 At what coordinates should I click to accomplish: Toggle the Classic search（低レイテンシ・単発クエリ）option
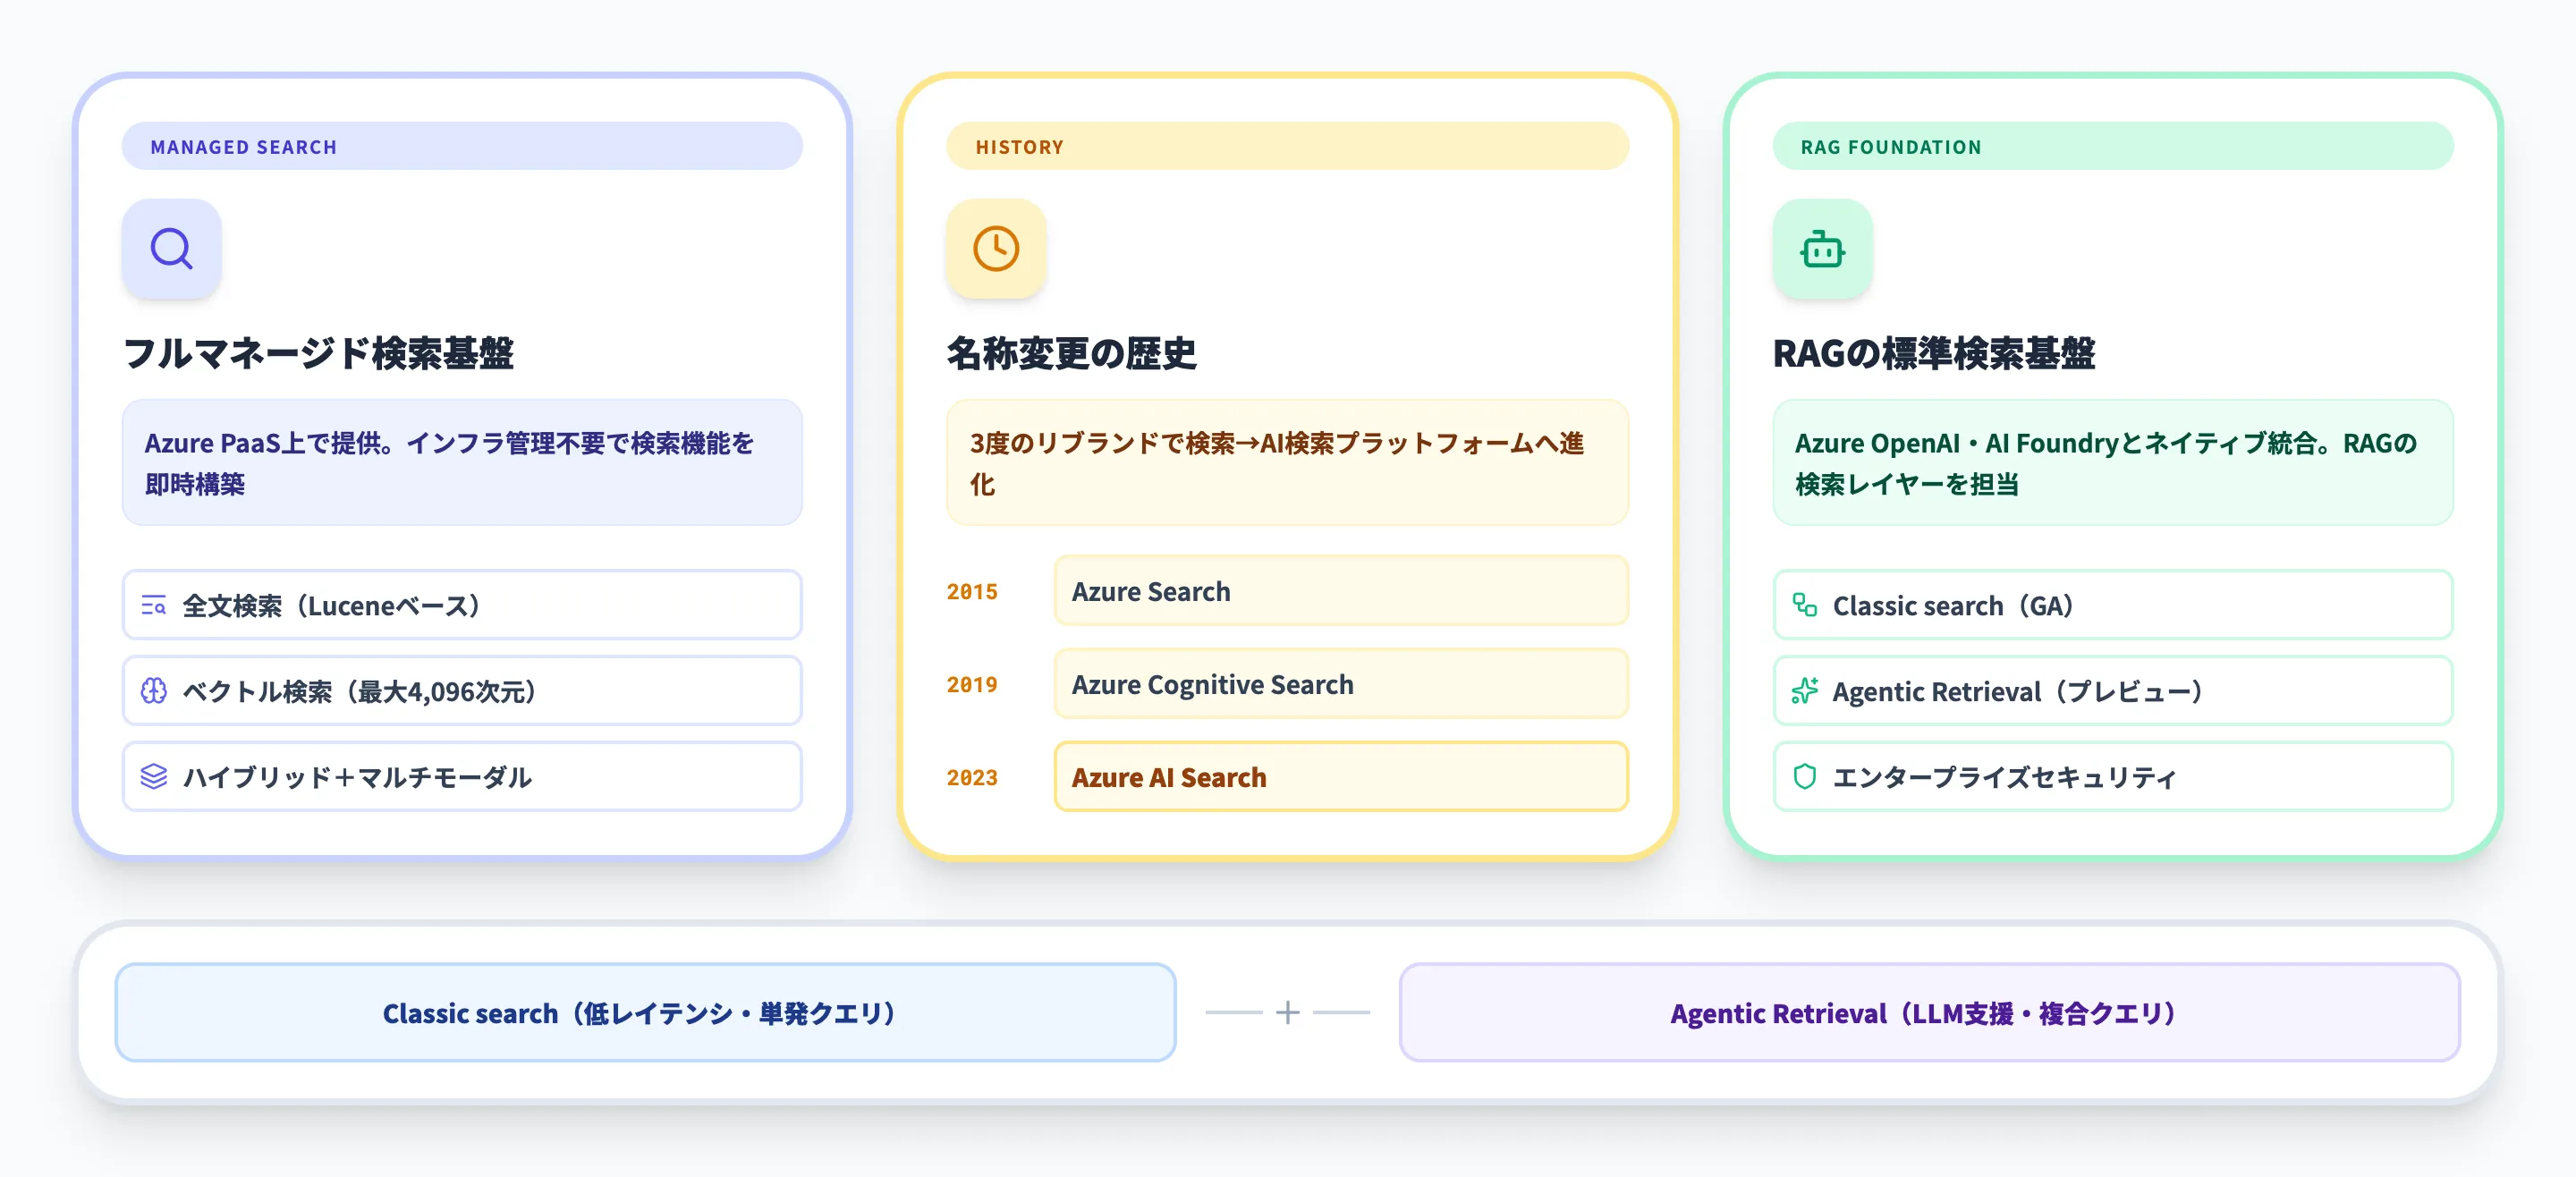[x=644, y=1012]
